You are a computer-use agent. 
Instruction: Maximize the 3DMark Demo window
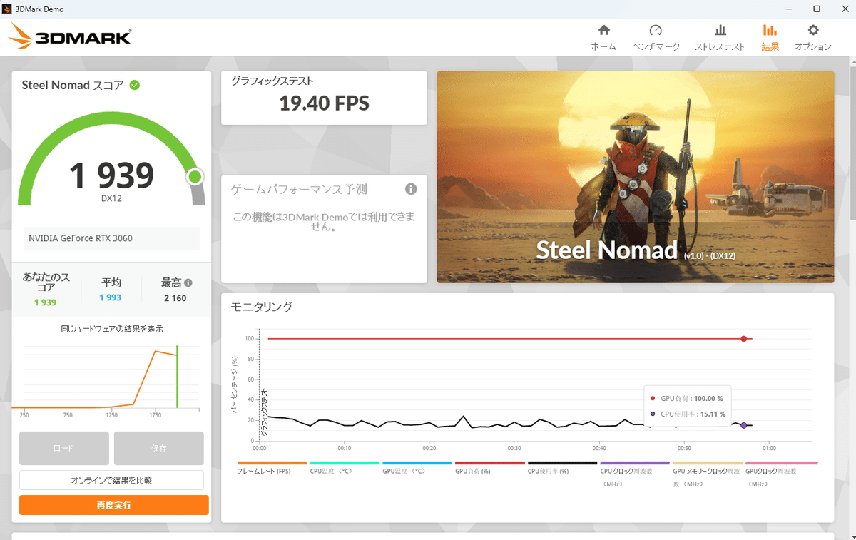817,9
